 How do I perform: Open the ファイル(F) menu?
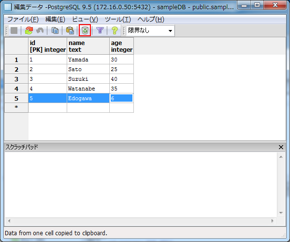[x=23, y=19]
